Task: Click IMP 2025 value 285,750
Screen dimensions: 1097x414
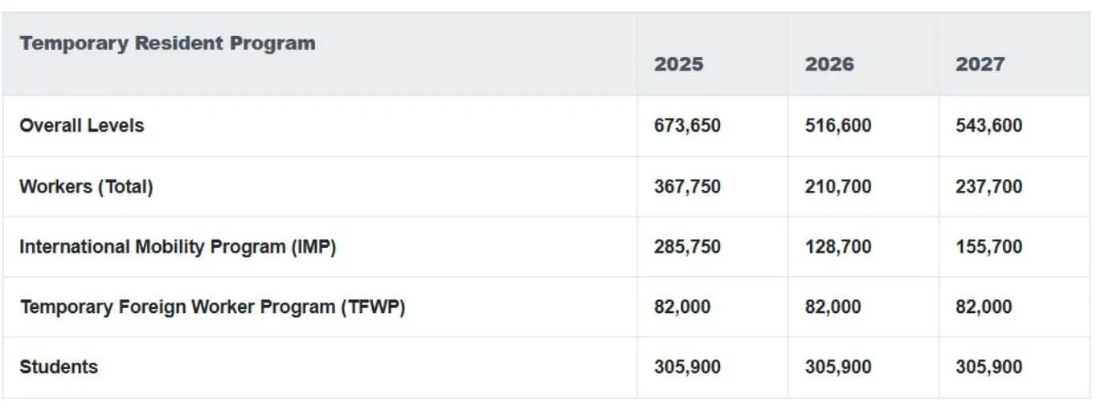Action: pyautogui.click(x=687, y=246)
